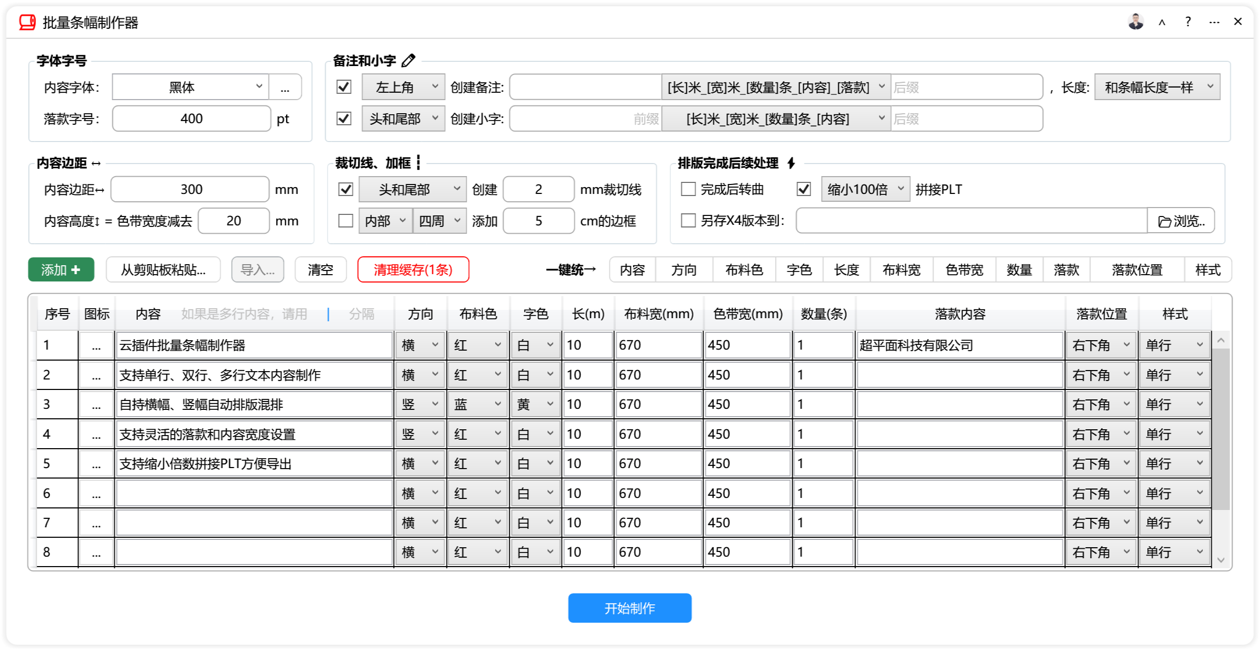Open the 左上角 position dropdown

403,87
